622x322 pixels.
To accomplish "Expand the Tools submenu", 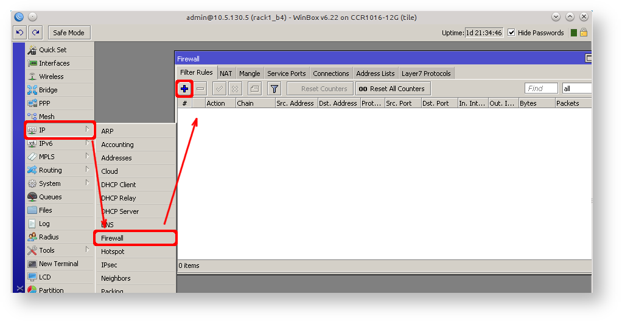I will coord(60,250).
